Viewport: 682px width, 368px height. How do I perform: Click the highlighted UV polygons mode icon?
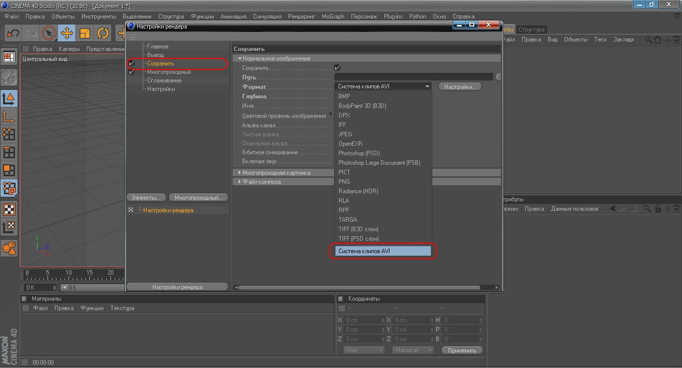[9, 188]
